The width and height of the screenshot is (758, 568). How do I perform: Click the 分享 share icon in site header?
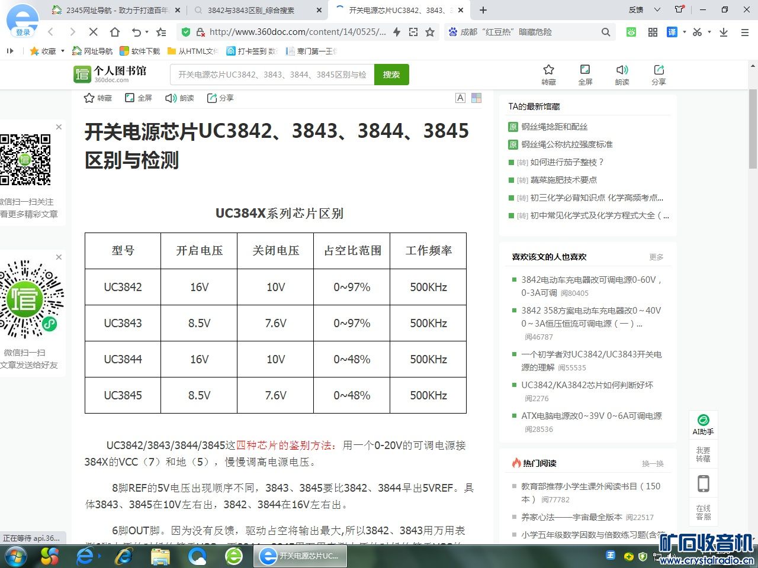[x=659, y=75]
